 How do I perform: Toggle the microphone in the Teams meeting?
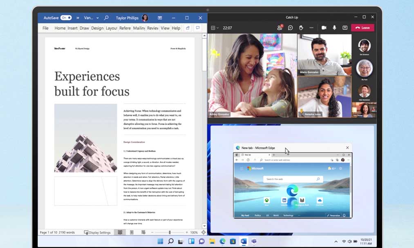(x=334, y=28)
